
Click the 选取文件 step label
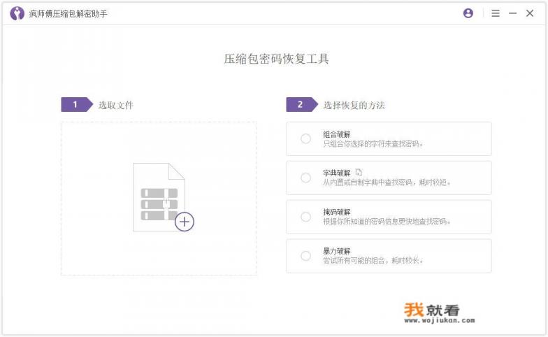(x=116, y=105)
